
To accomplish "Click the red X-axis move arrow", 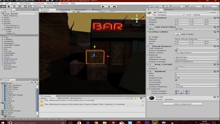I will [x=108, y=56].
